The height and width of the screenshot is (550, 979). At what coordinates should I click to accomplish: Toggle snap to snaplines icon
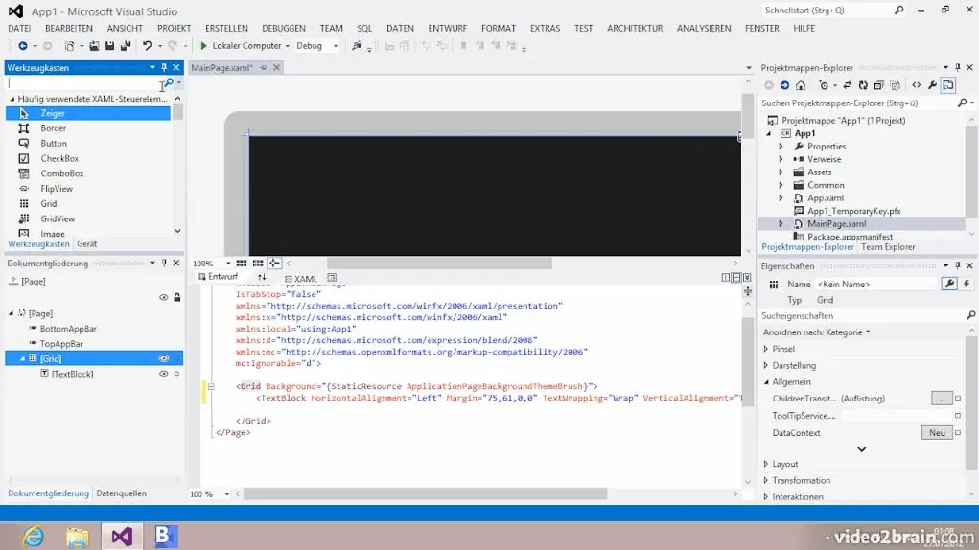(274, 264)
